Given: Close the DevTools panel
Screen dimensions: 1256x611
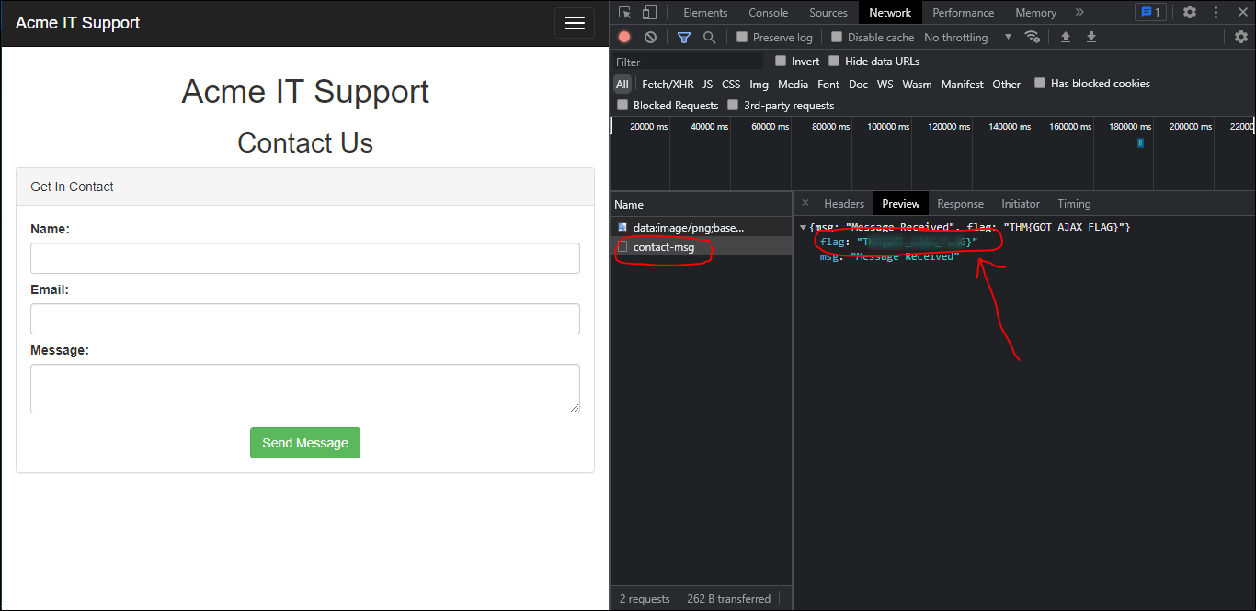Looking at the screenshot, I should (x=1241, y=12).
